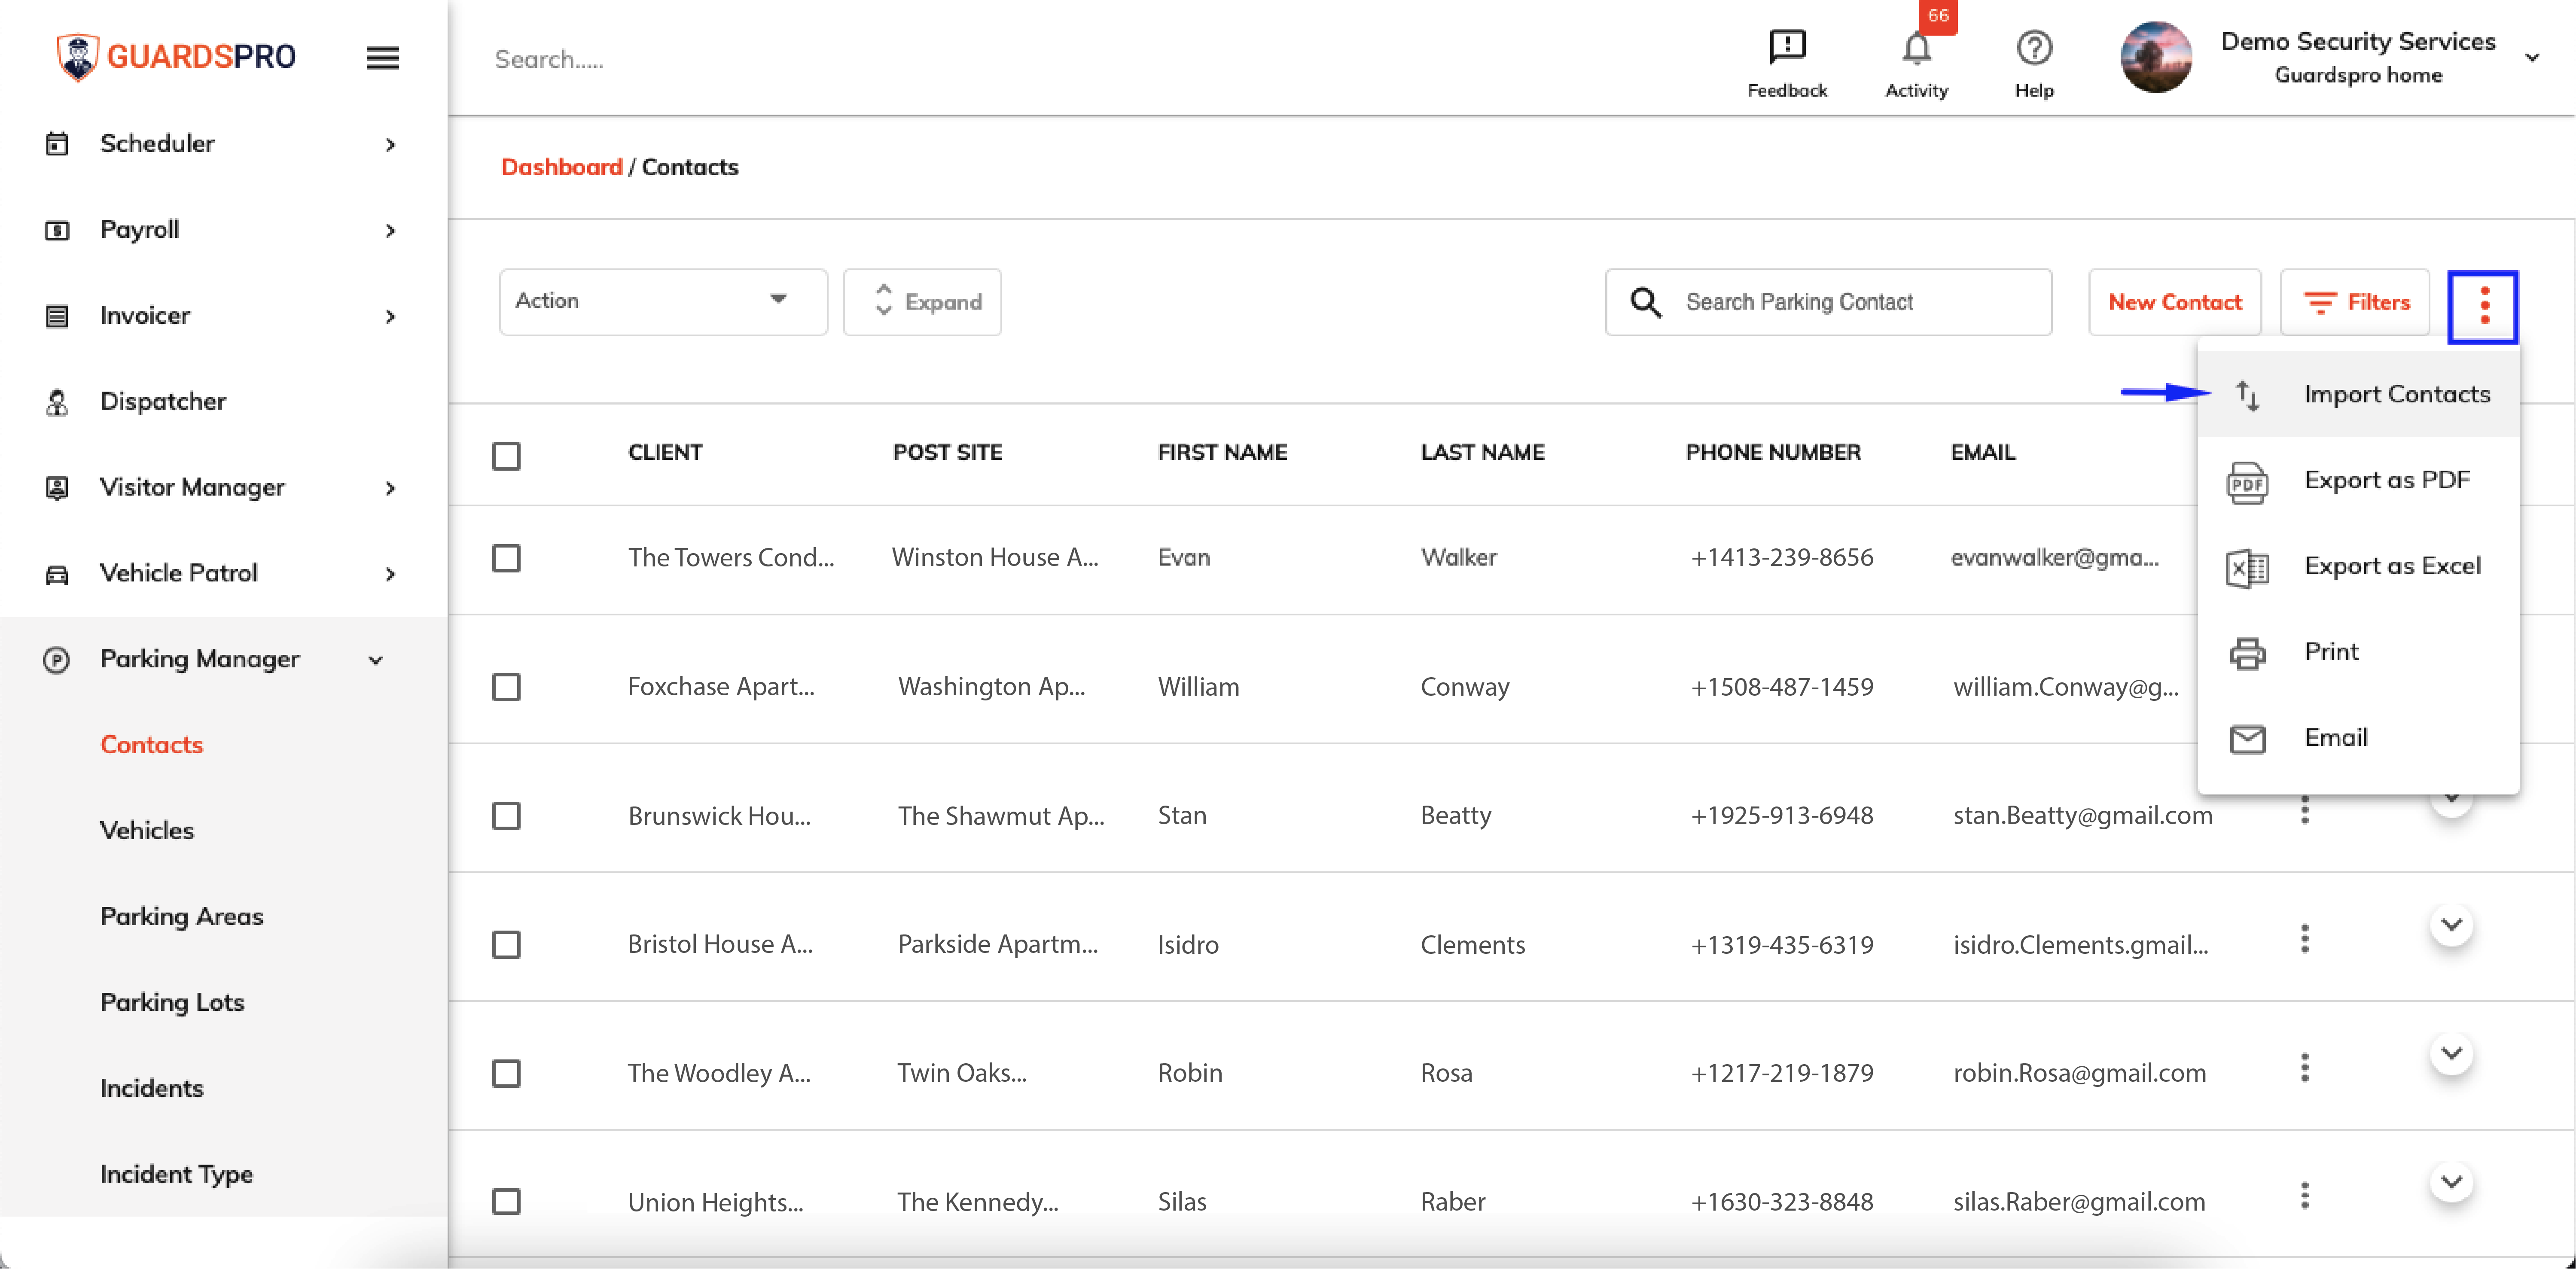
Task: Open Incidents submenu item
Action: [x=151, y=1089]
